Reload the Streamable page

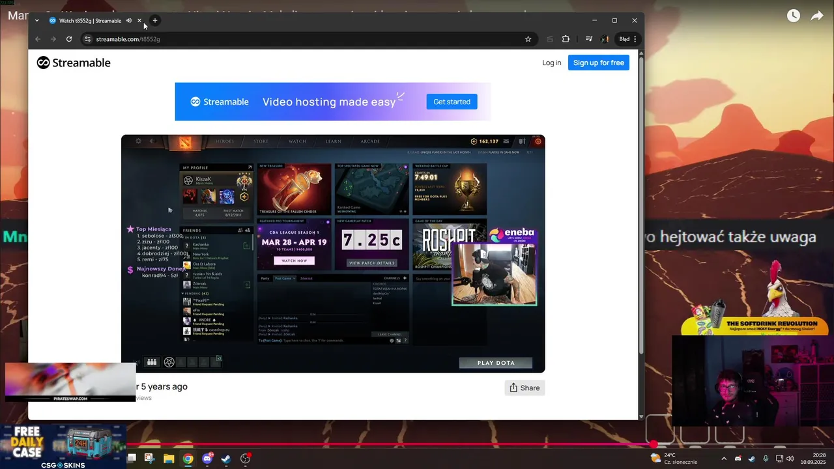69,39
